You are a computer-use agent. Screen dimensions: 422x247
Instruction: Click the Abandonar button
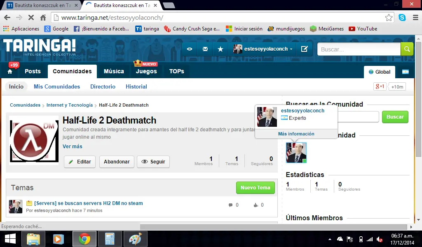coord(117,162)
